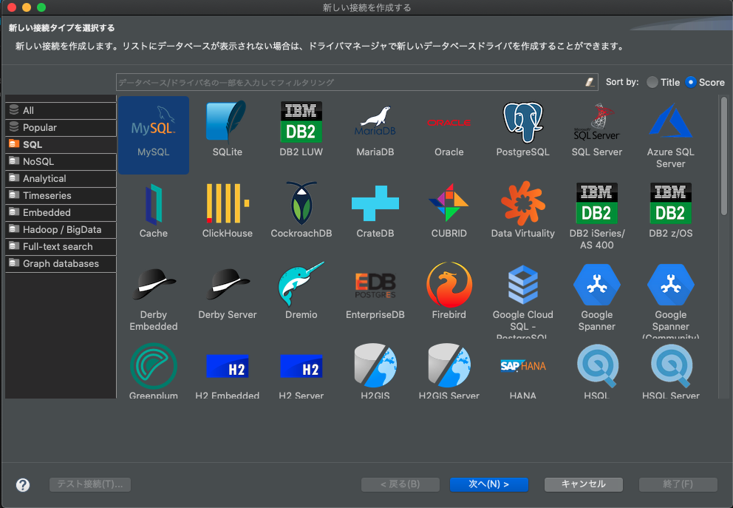Select the Firebird driver
The height and width of the screenshot is (508, 733).
coord(449,292)
